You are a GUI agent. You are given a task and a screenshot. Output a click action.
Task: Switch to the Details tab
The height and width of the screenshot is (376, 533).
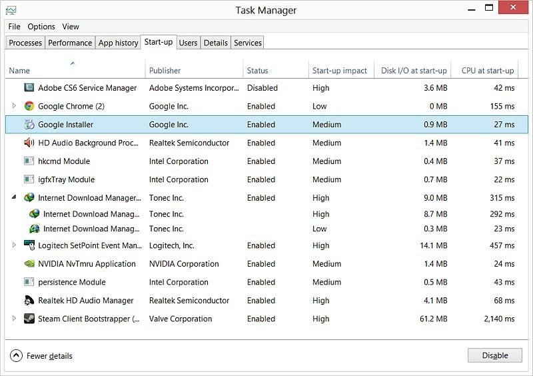[x=215, y=43]
